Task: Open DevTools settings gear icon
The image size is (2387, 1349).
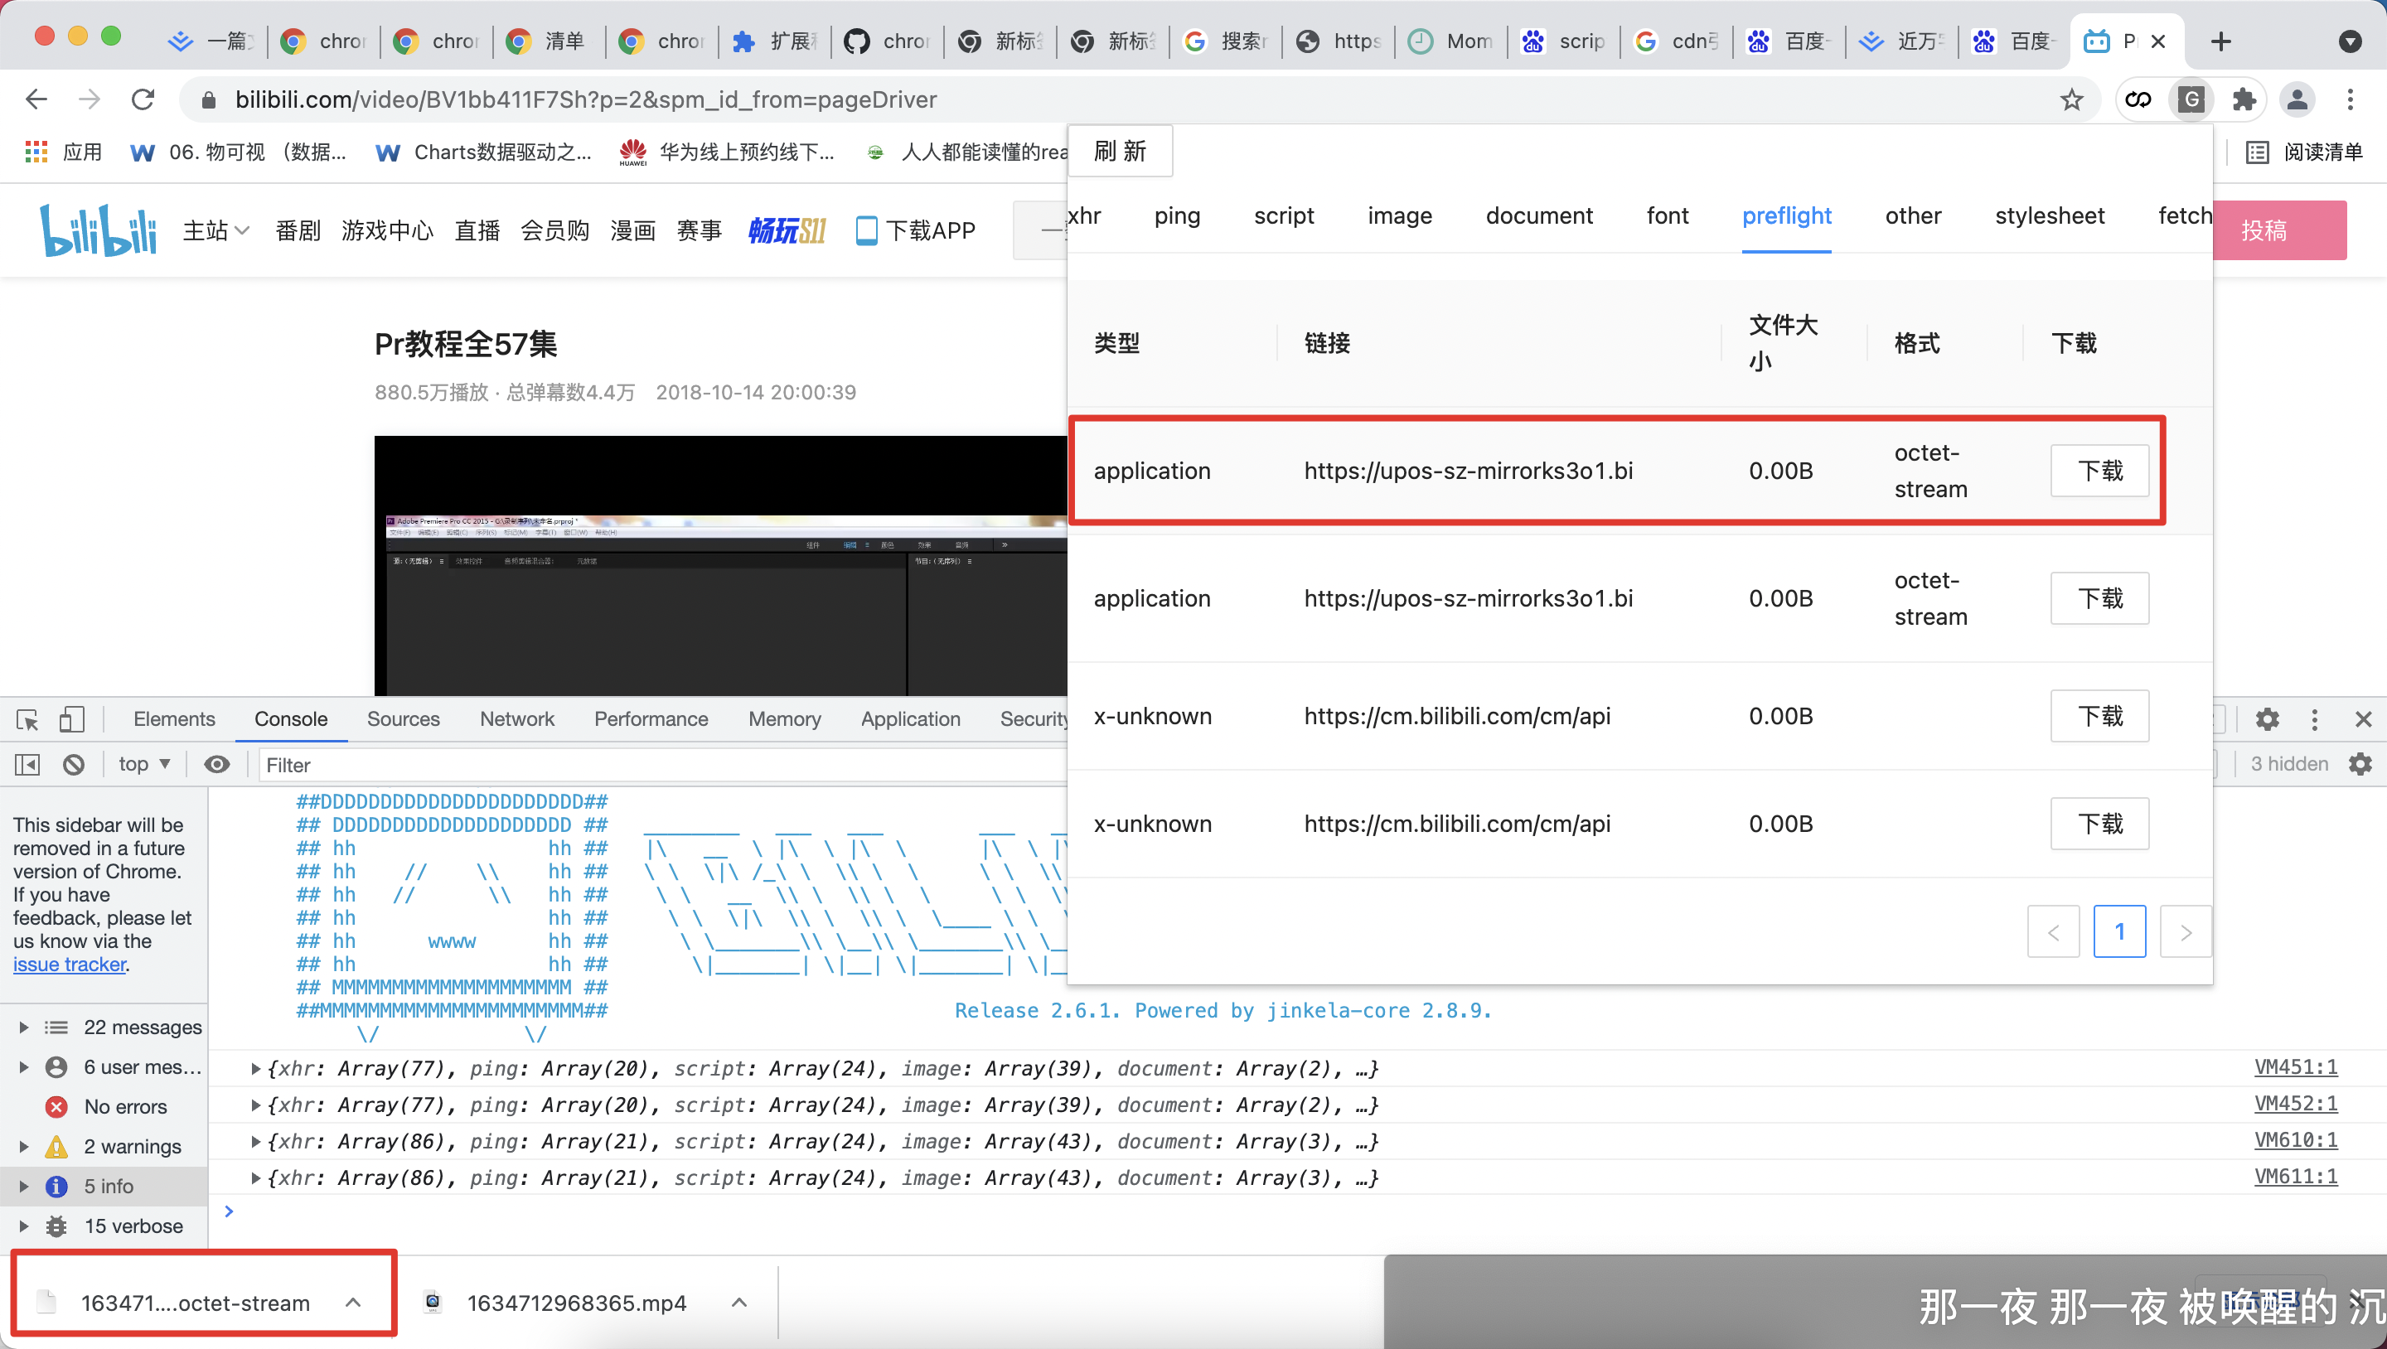Action: tap(2267, 719)
